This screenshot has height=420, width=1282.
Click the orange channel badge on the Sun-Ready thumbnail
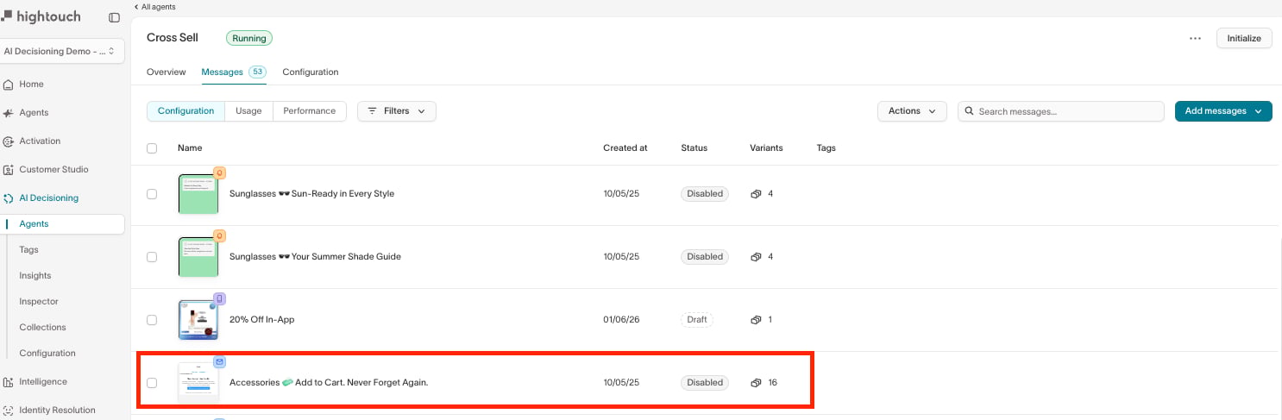pyautogui.click(x=219, y=172)
